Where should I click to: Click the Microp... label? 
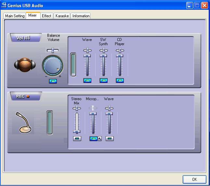point(92,99)
